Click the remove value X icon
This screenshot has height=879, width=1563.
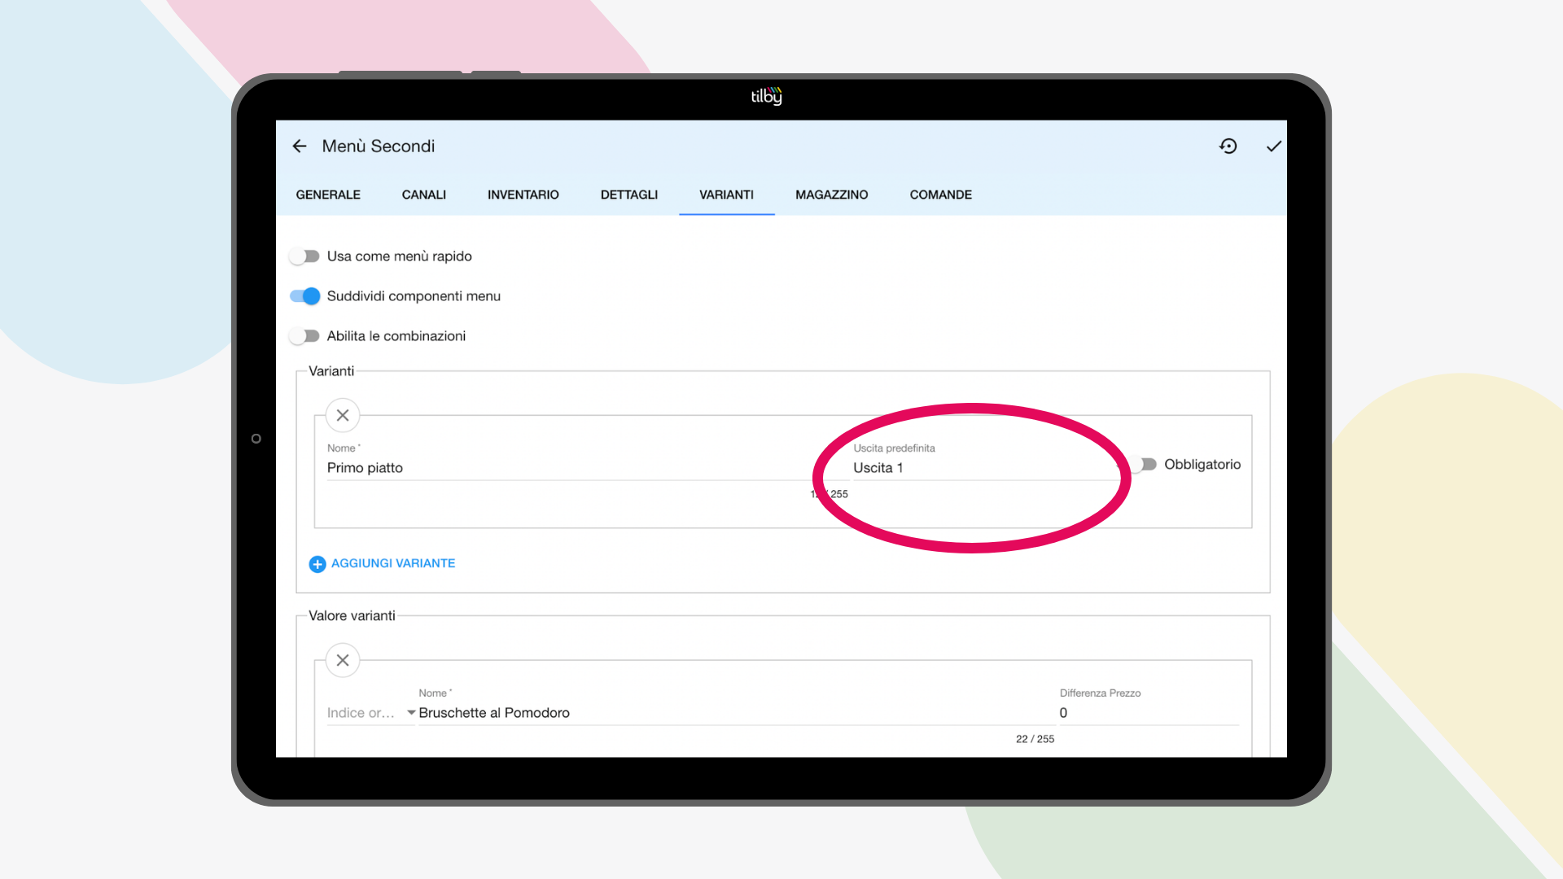pyautogui.click(x=343, y=660)
